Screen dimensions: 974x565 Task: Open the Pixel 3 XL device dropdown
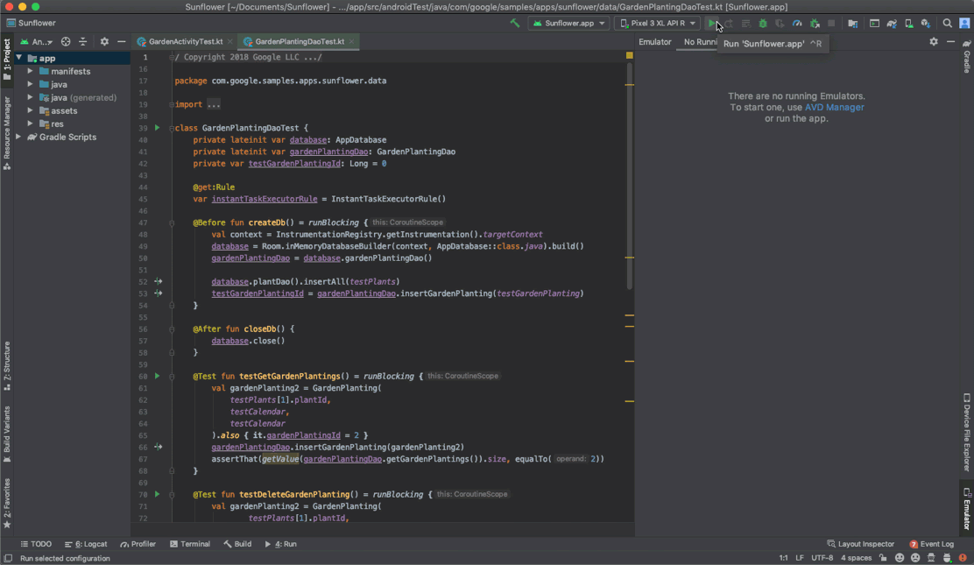(659, 24)
